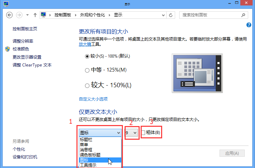Click the monitor preview image
The height and width of the screenshot is (168, 255).
click(x=197, y=73)
